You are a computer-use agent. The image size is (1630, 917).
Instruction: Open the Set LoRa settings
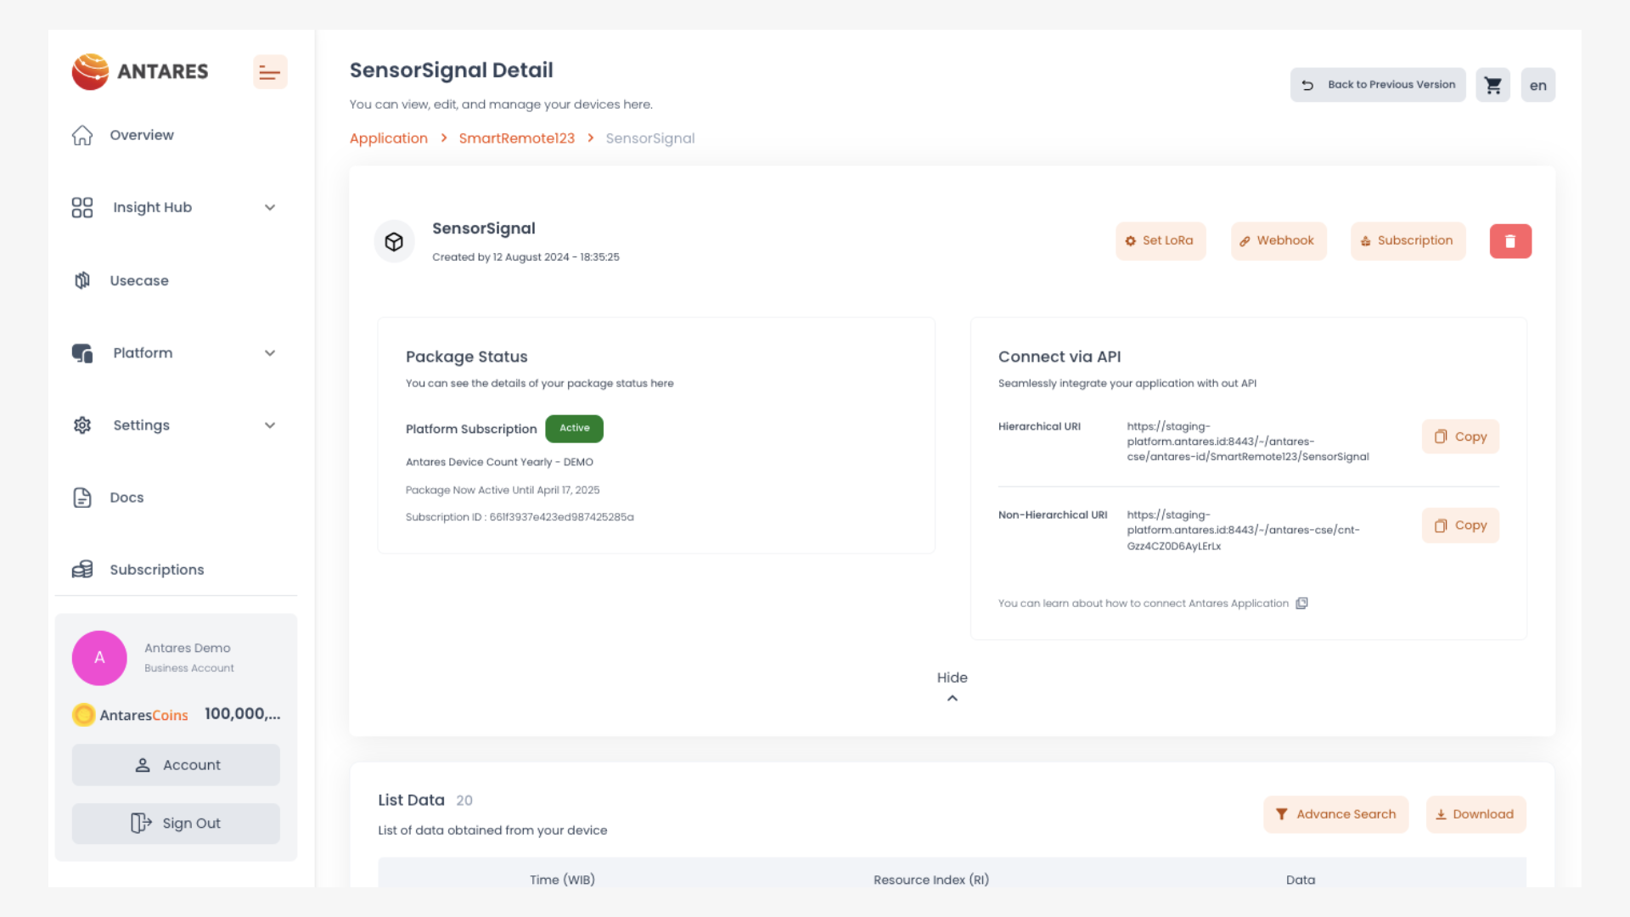[x=1161, y=241]
